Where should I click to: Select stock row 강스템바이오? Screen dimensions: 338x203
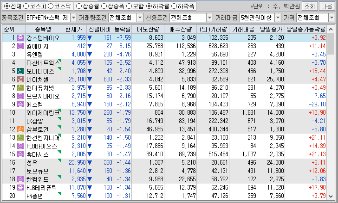point(164,37)
